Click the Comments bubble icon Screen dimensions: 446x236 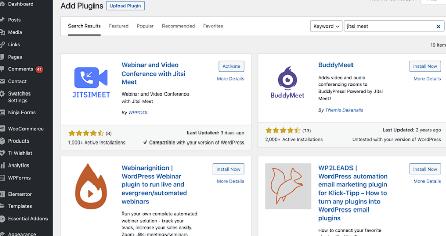point(2,69)
